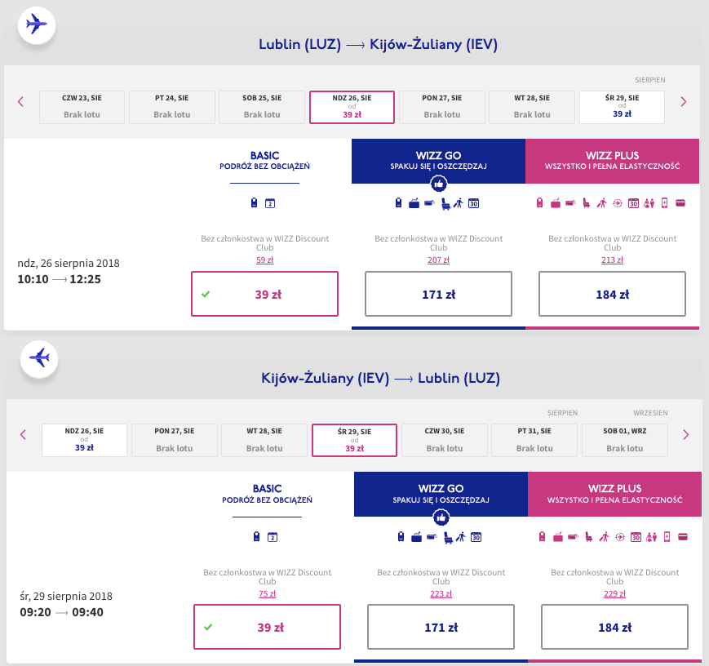709x666 pixels.
Task: Click return WIZZ GO seat selection icon
Action: point(448,538)
